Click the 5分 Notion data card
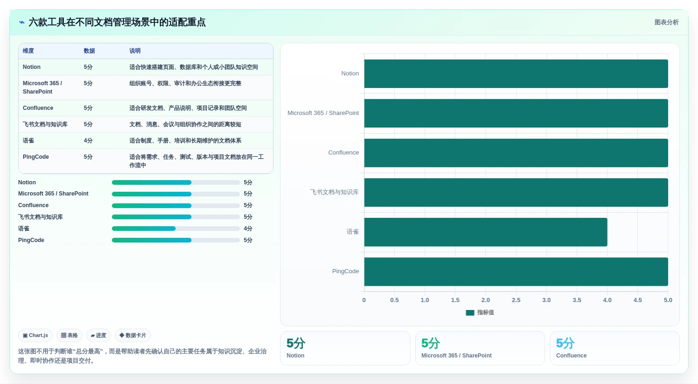698x384 pixels. pyautogui.click(x=345, y=348)
